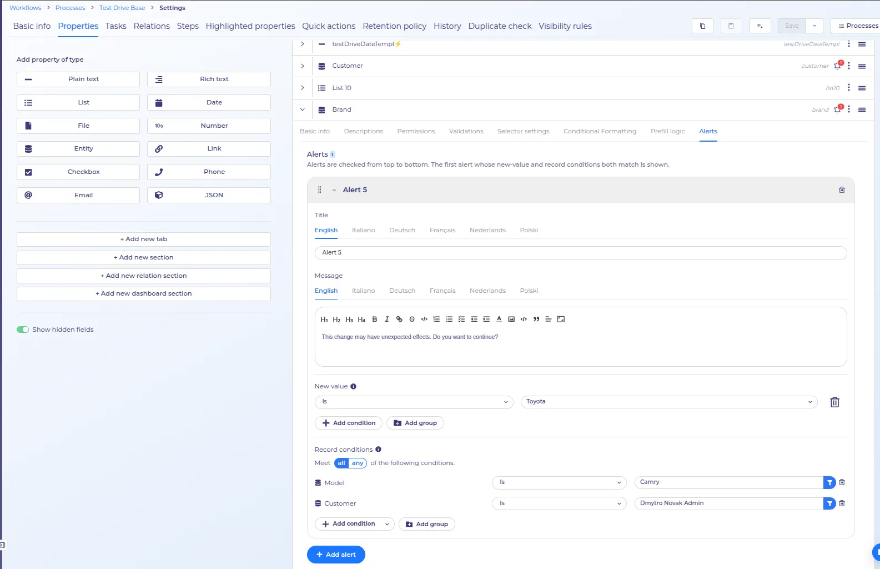The height and width of the screenshot is (569, 880).
Task: Open Test Drive Base breadcrumb link
Action: [x=122, y=8]
